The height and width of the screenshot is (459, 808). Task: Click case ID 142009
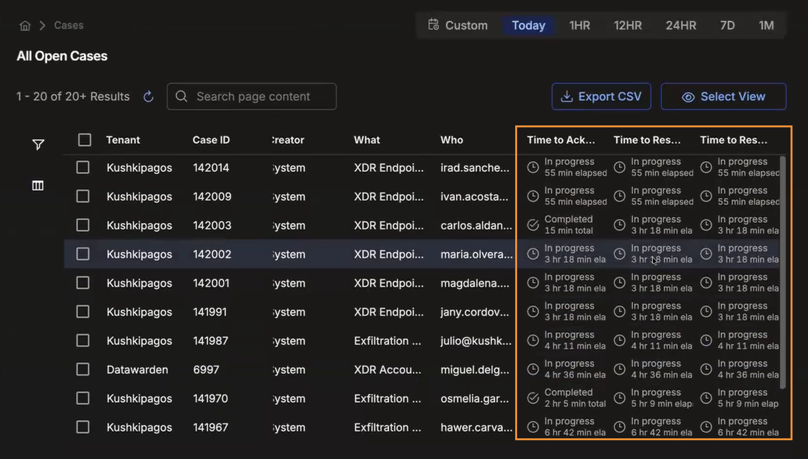(212, 197)
